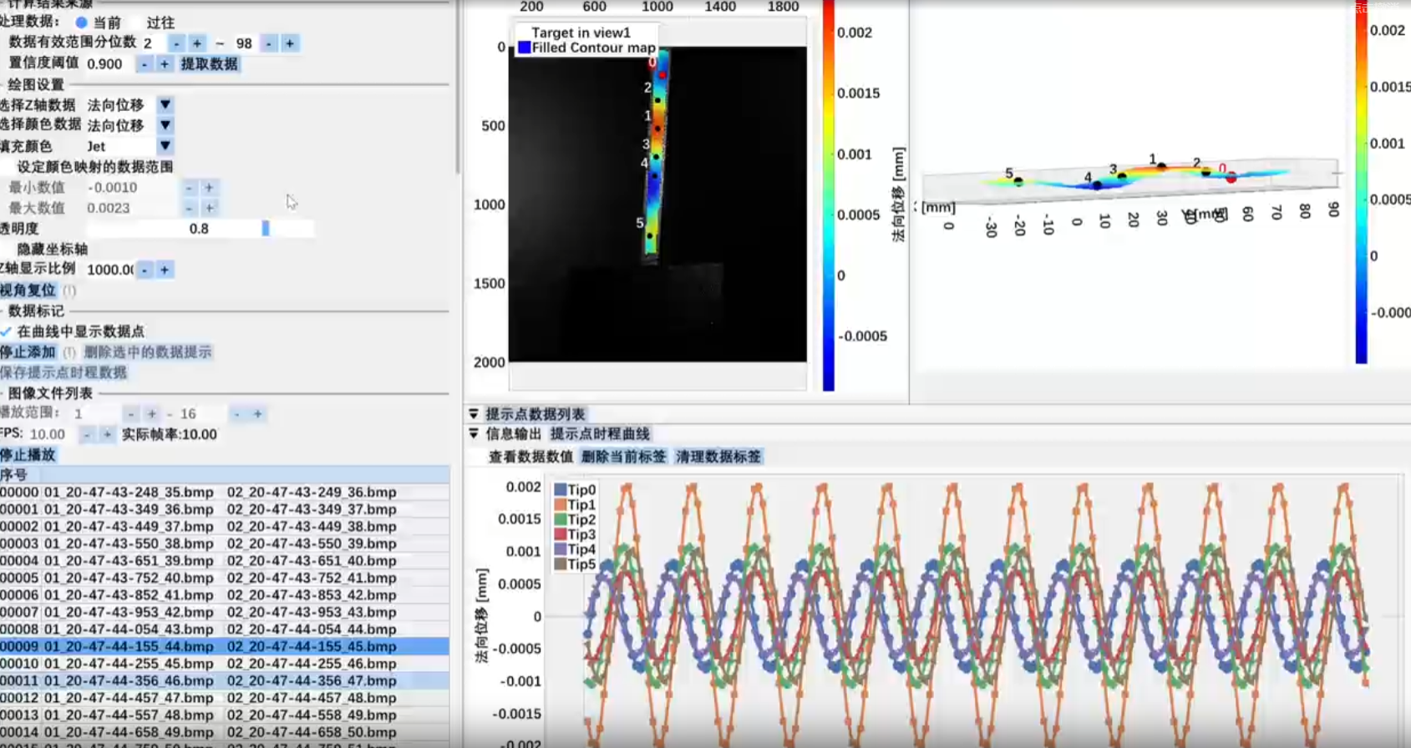Click 删除选中的数据提示 button
The width and height of the screenshot is (1411, 748).
(x=148, y=352)
